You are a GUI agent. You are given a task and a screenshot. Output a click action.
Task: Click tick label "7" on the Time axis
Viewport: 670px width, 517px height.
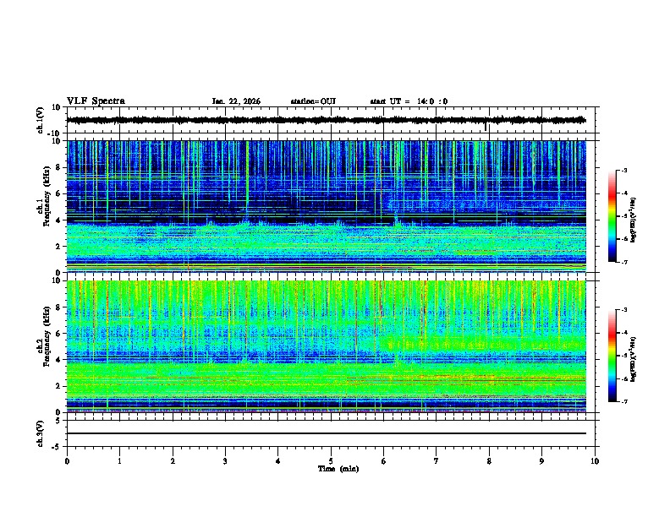click(x=437, y=461)
